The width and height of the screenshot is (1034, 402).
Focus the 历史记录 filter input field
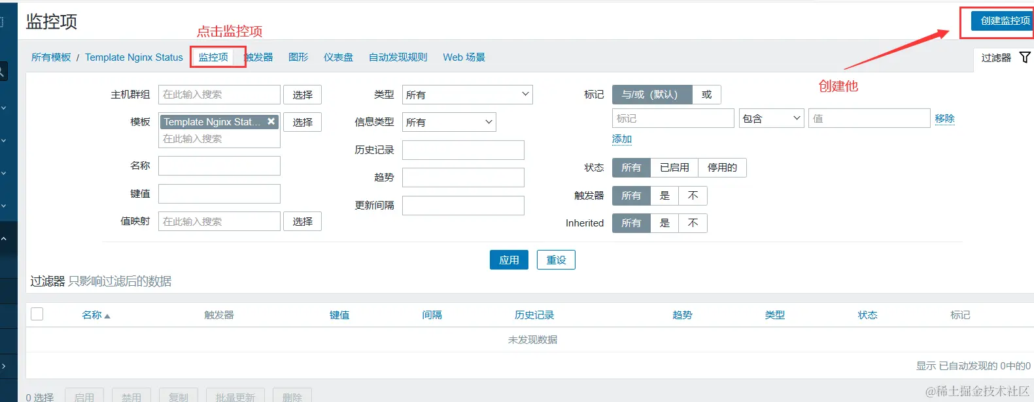coord(463,150)
